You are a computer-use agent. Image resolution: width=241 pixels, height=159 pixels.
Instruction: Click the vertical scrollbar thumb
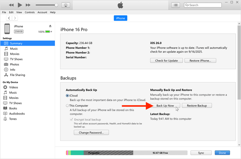point(239,62)
